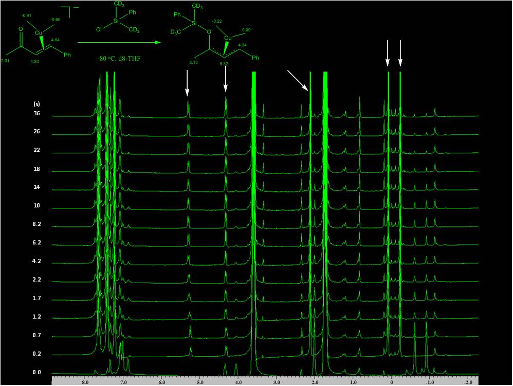Click the 8.0 tick on the ppm axis
The height and width of the screenshot is (386, 513).
tap(85, 382)
